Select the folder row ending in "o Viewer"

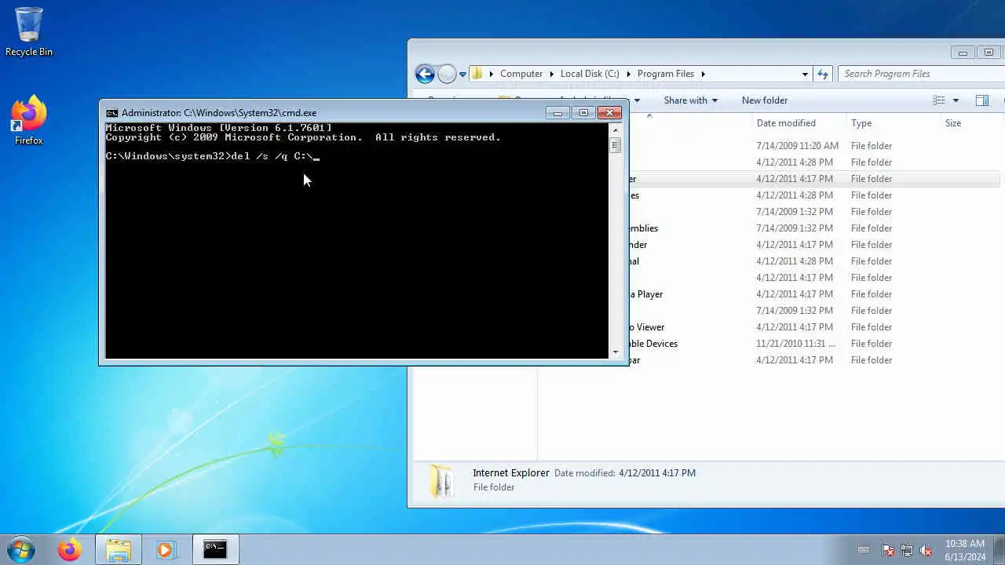click(814, 327)
